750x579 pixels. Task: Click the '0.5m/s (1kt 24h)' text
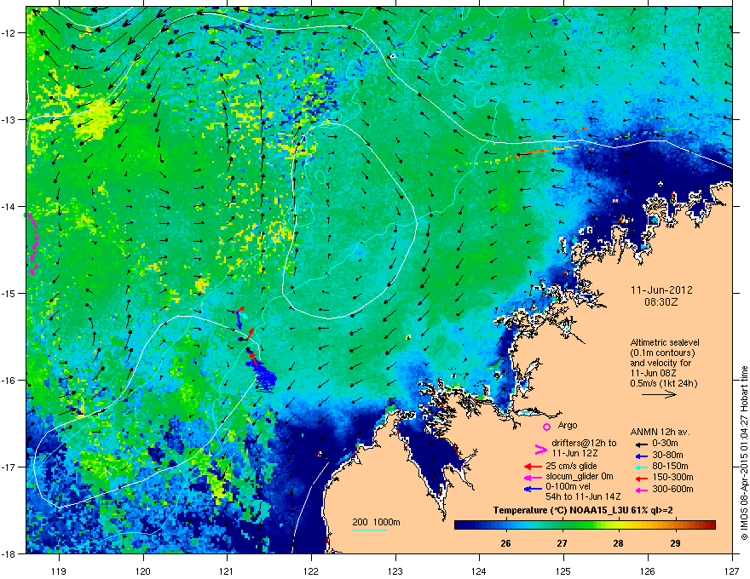point(663,383)
